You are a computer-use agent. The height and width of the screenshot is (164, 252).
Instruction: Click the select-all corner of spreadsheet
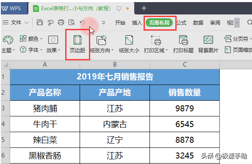pos(6,65)
